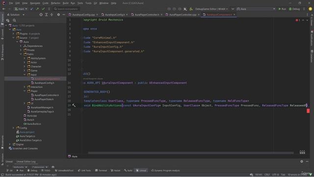Open the Tools menu

(x=88, y=3)
